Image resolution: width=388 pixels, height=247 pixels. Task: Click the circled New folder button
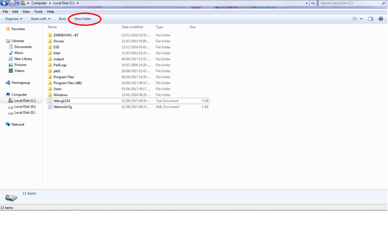click(x=83, y=19)
